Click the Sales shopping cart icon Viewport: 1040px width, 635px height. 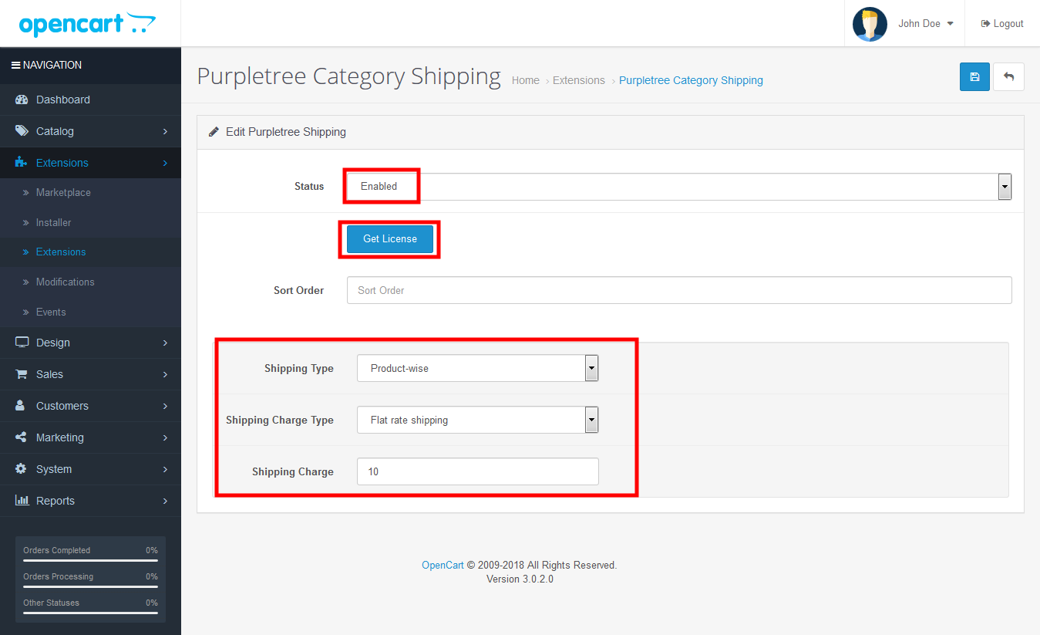(22, 374)
